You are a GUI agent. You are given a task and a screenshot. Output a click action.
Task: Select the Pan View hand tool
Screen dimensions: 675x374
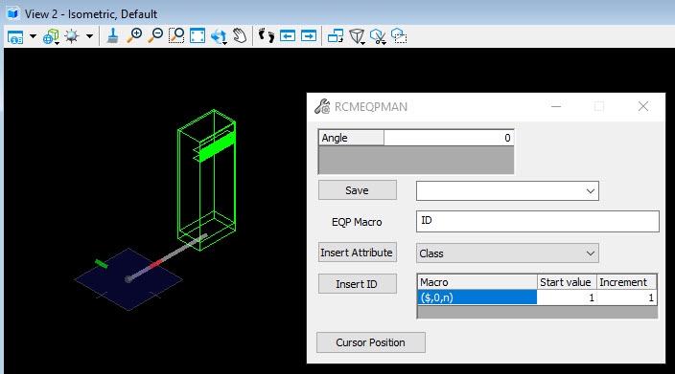(x=240, y=36)
